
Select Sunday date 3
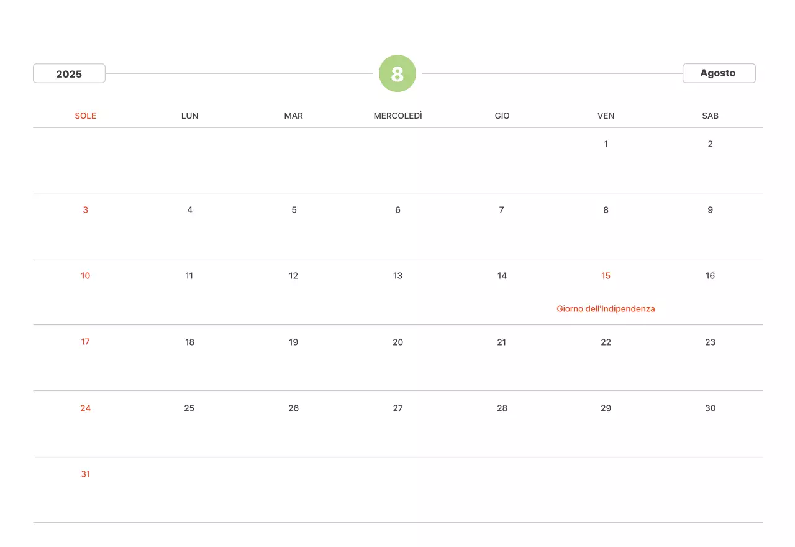86,210
